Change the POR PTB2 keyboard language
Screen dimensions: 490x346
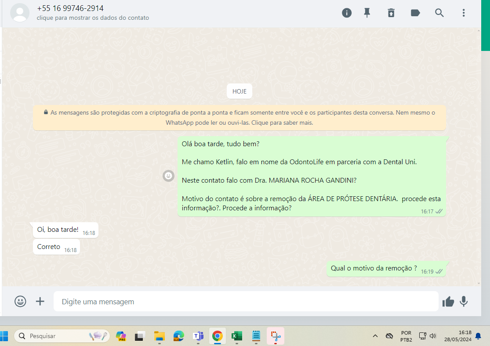pos(406,336)
